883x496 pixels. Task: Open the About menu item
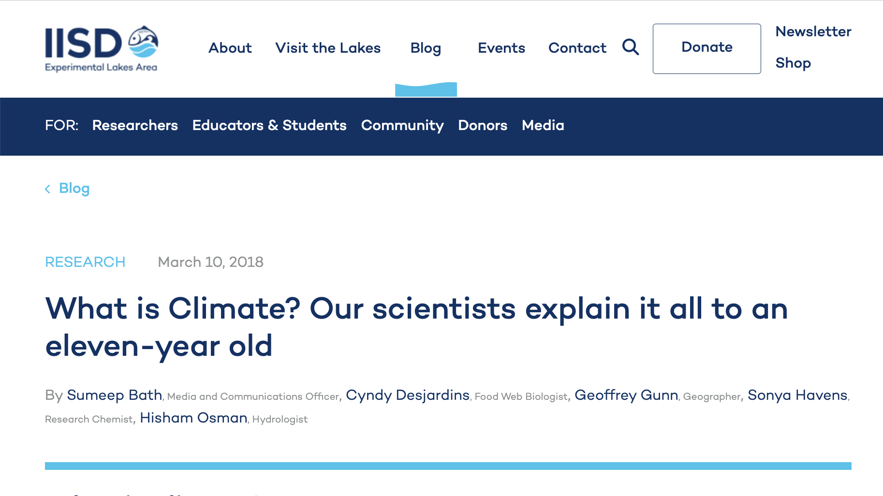(x=230, y=48)
